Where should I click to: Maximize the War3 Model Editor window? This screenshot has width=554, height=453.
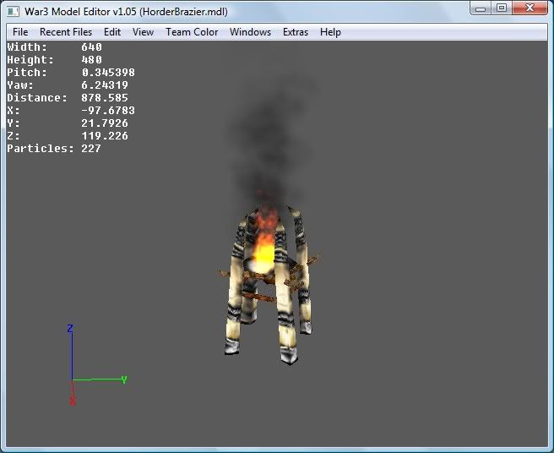coord(502,8)
